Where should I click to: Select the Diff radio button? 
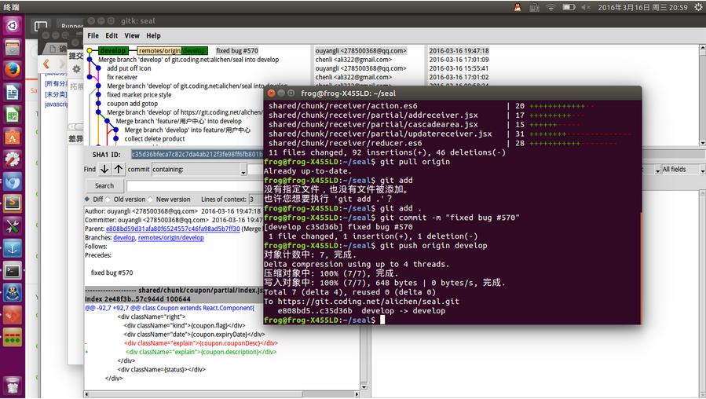(x=88, y=199)
